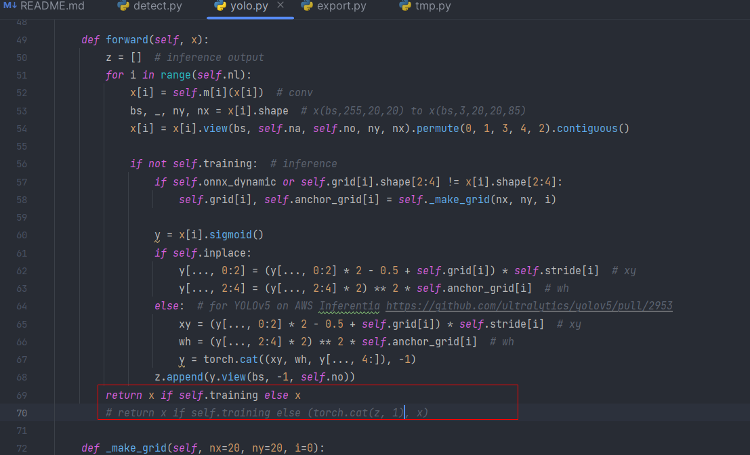Click line number 49 in the gutter
750x455 pixels.
point(22,40)
